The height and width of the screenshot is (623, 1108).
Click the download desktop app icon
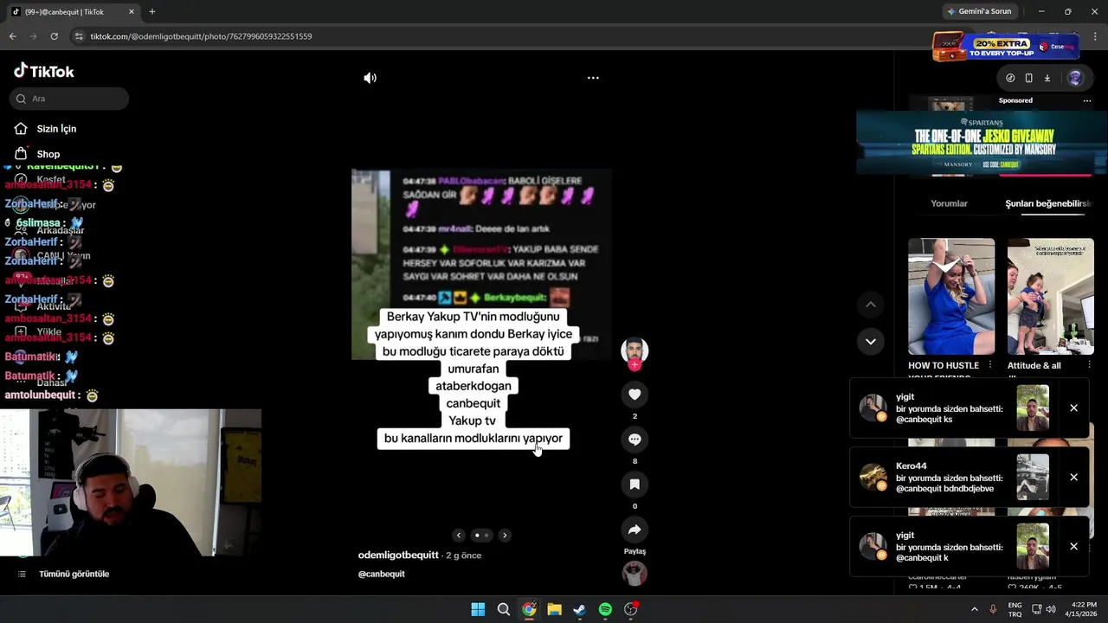[1047, 78]
